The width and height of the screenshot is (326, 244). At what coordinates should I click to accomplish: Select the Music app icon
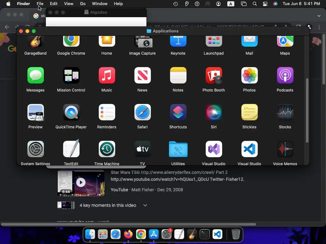107,75
